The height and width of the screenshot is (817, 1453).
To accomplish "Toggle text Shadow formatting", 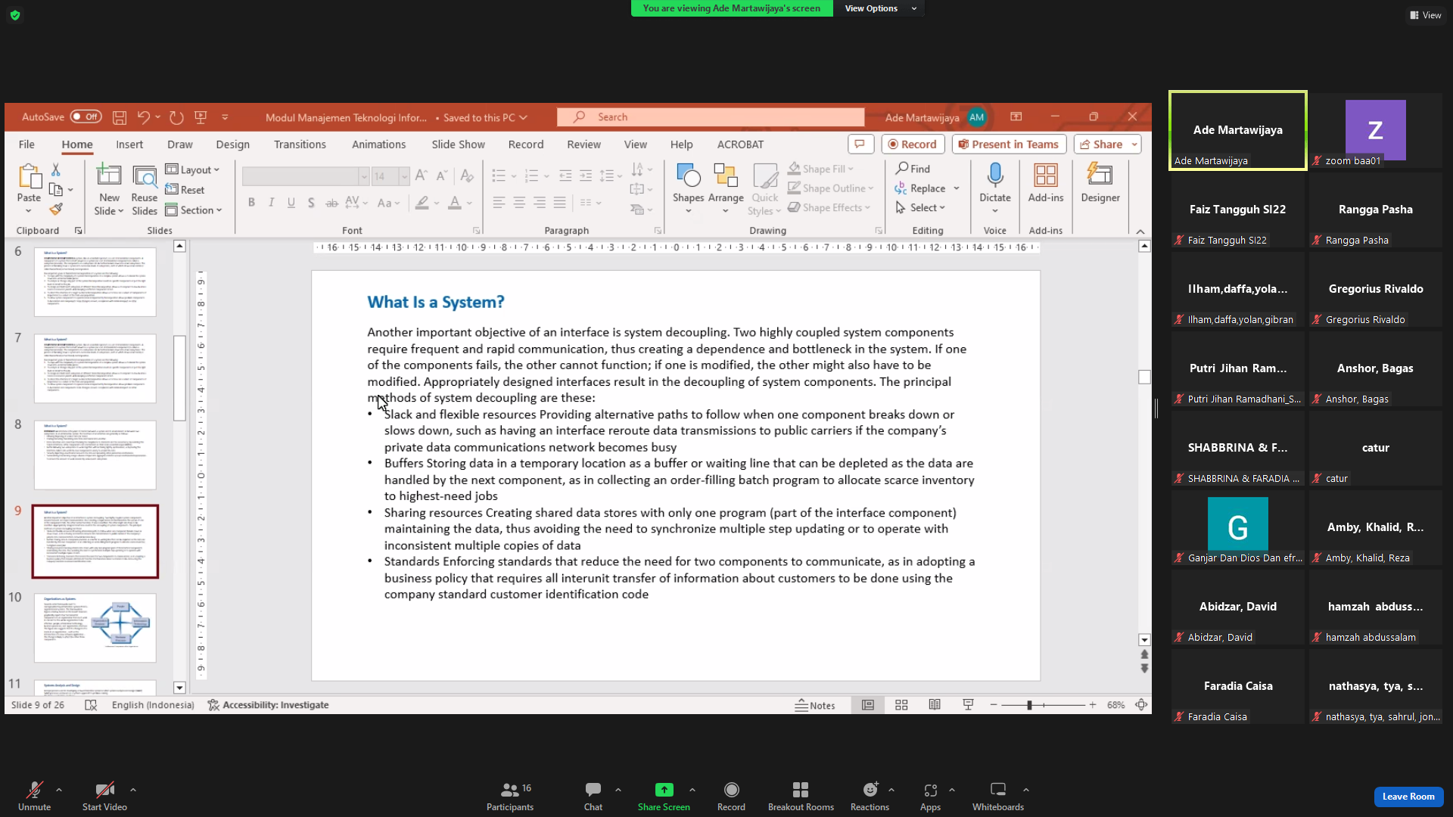I will click(x=311, y=203).
